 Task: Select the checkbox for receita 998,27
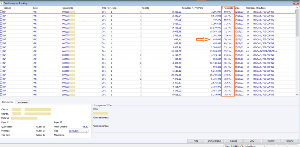pyautogui.click(x=1, y=59)
